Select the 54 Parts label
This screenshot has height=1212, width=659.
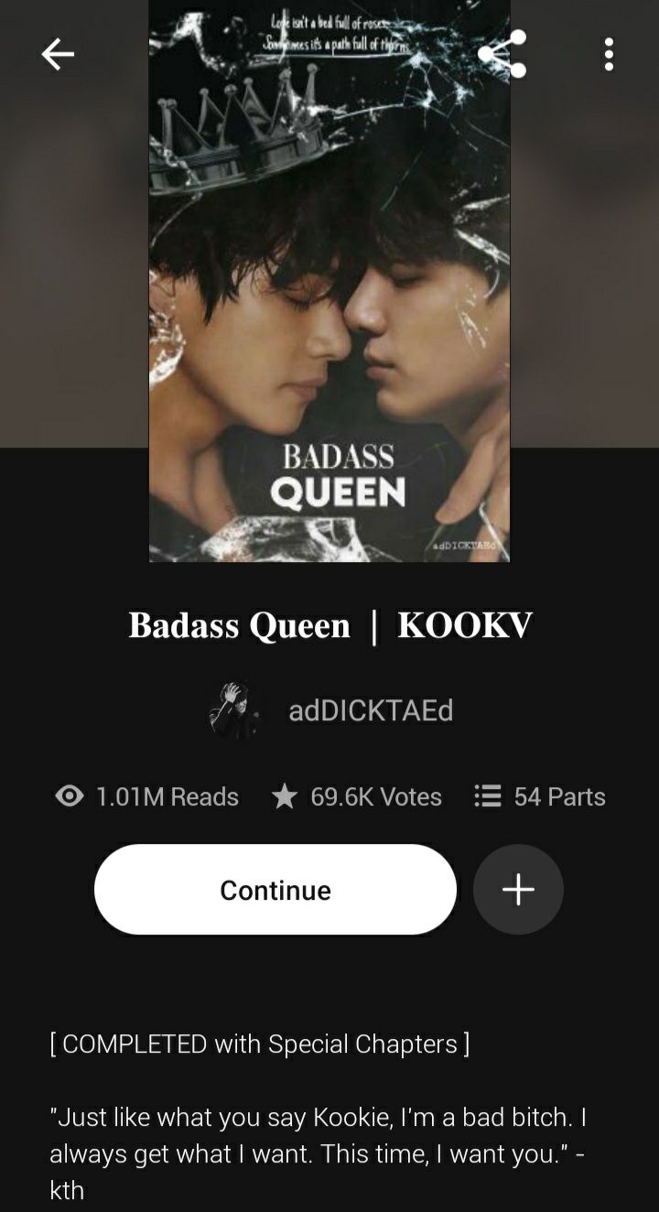coord(559,796)
